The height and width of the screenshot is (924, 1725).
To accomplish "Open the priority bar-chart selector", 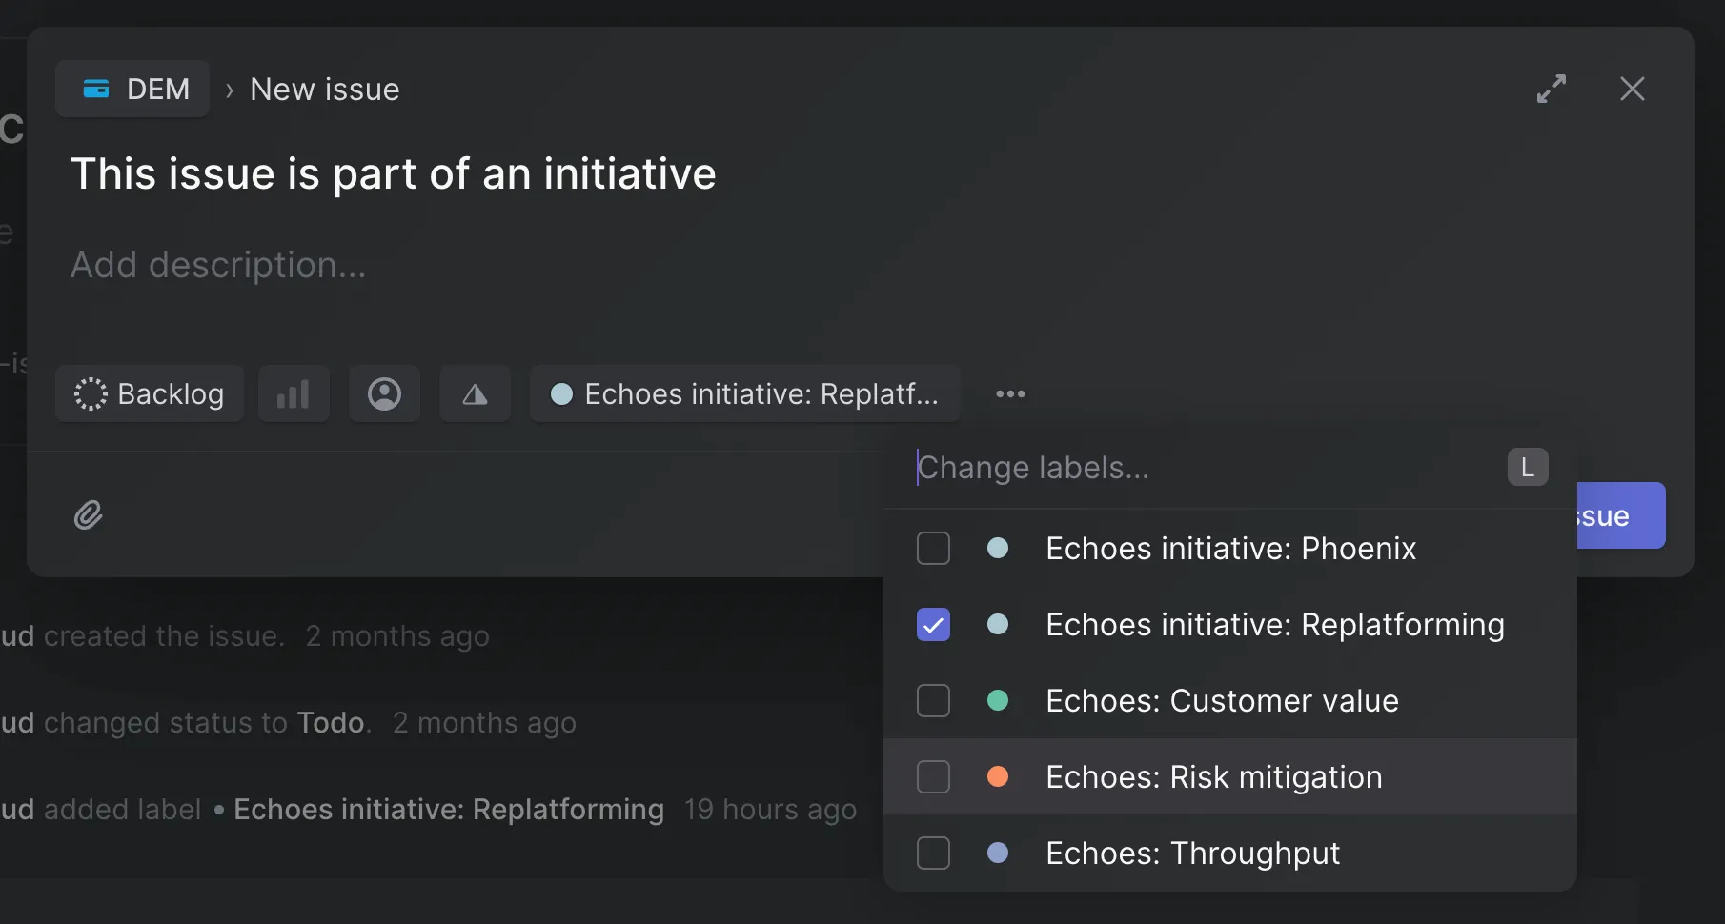I will click(294, 393).
